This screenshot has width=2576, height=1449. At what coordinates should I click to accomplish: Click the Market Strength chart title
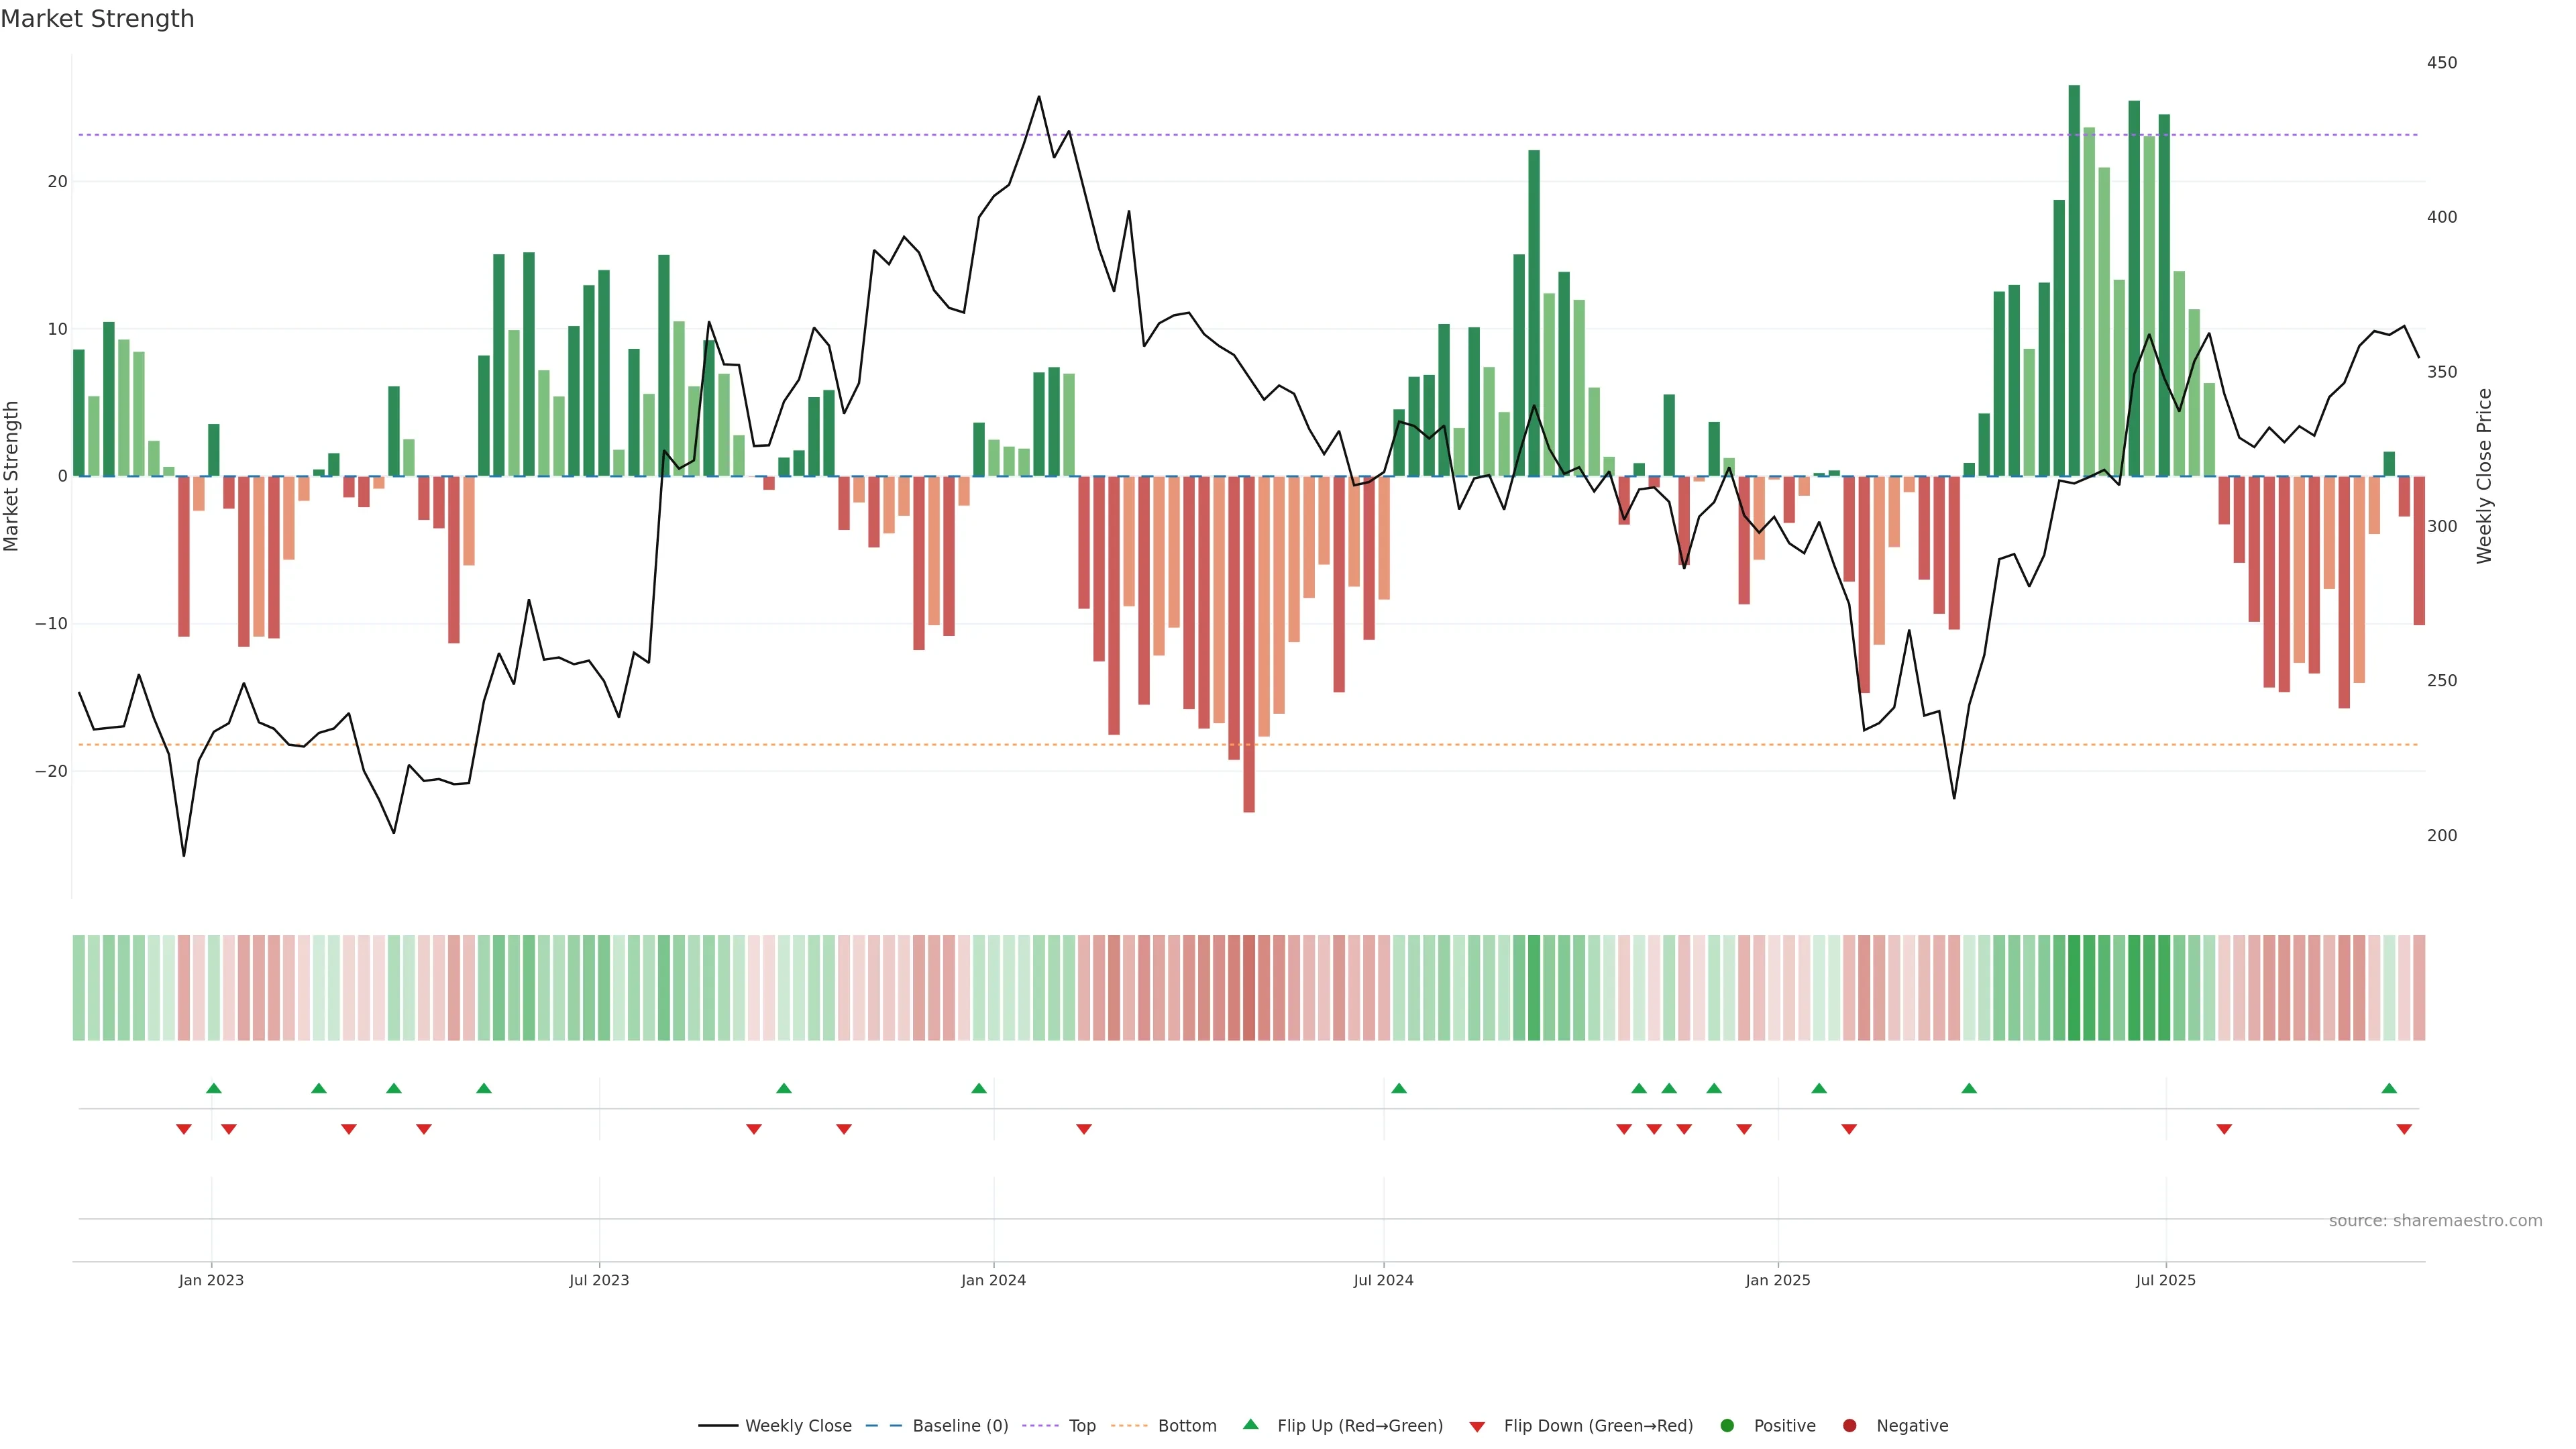(97, 19)
